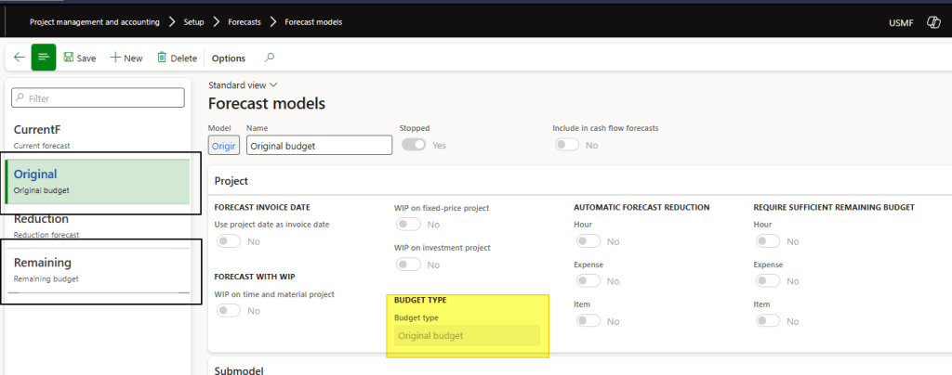
Task: Toggle the green list pane icon
Action: [44, 58]
